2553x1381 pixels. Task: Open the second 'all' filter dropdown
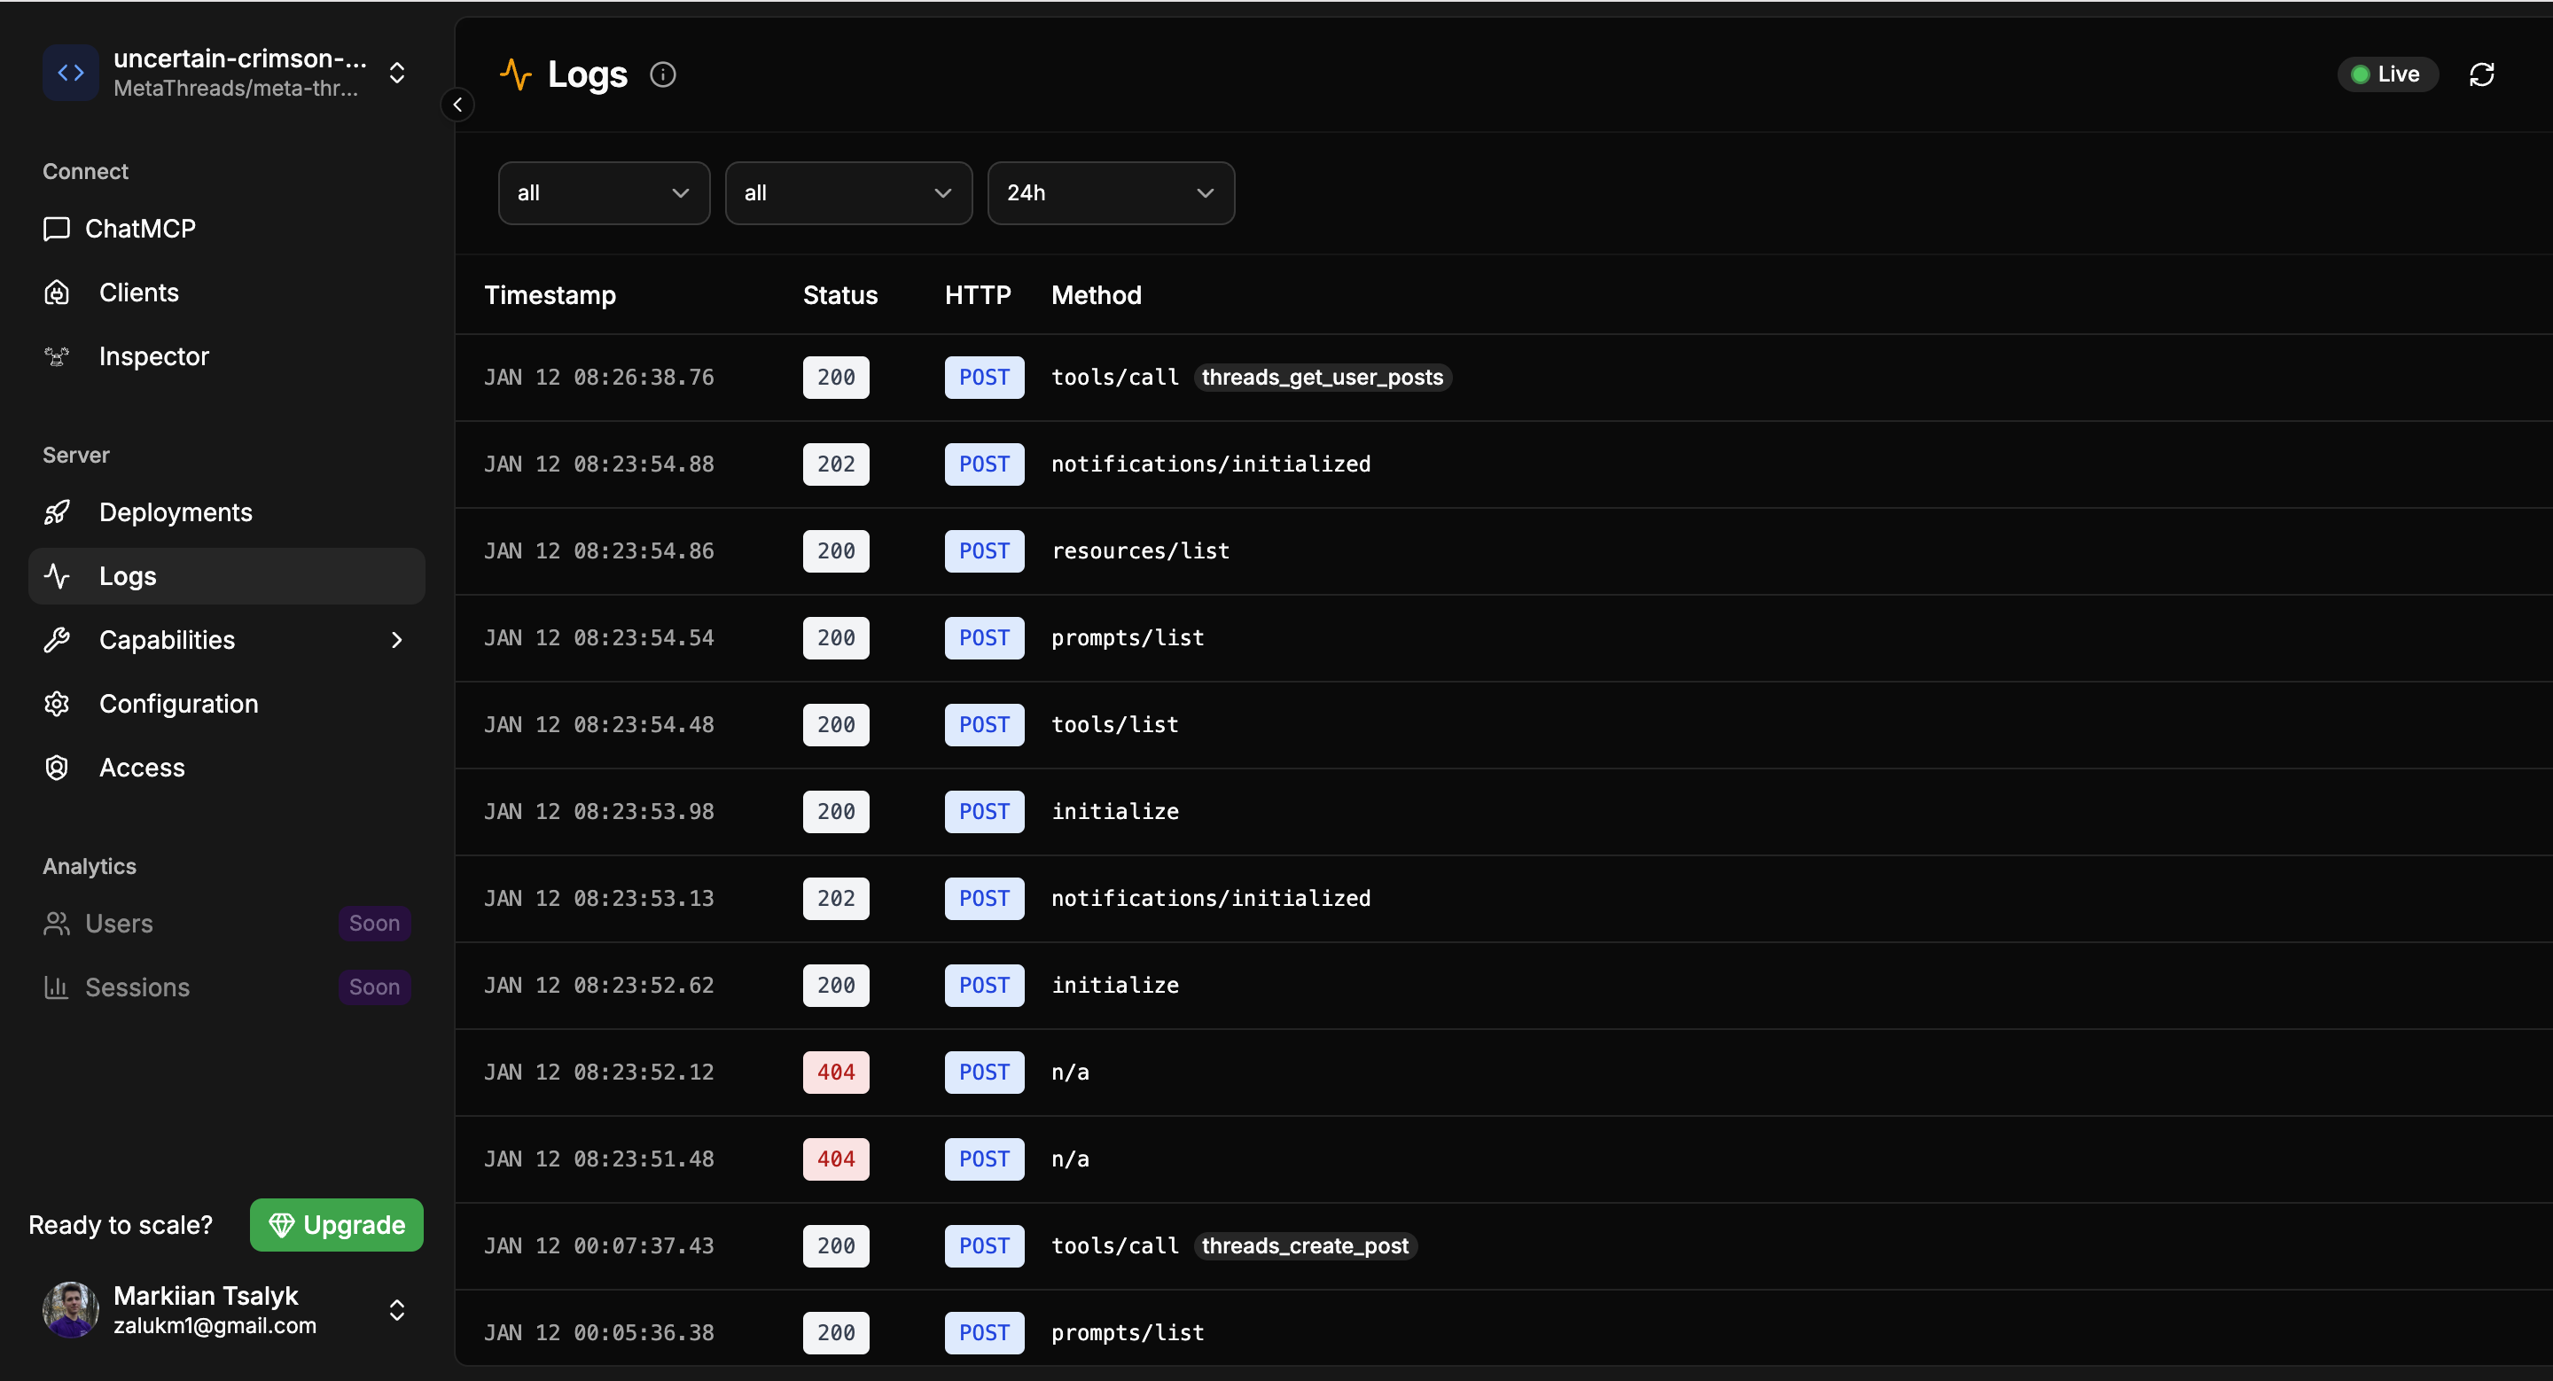pos(848,193)
